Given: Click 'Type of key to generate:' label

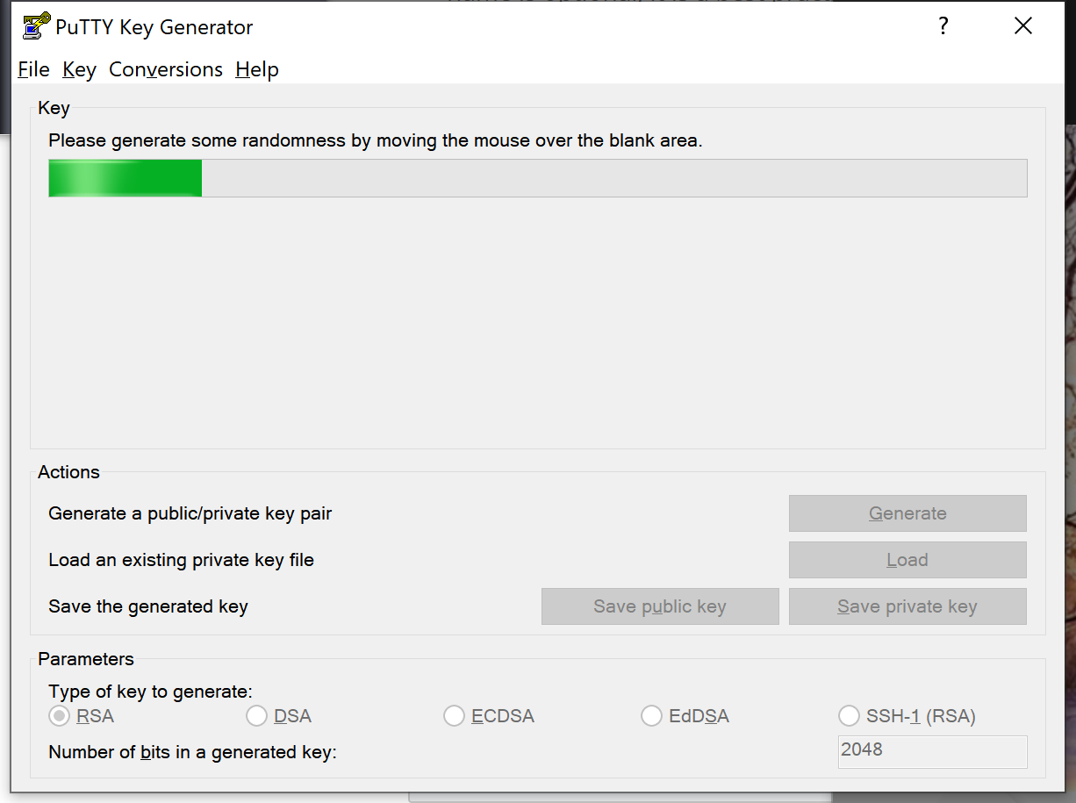Looking at the screenshot, I should pyautogui.click(x=150, y=692).
